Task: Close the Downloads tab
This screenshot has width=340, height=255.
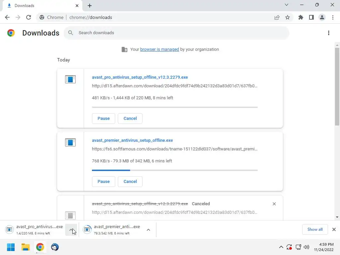Action: [77, 6]
